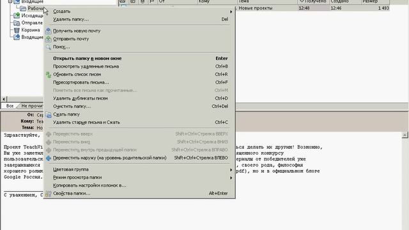
Task: Sort messages by Тема column header
Action: pos(268,1)
